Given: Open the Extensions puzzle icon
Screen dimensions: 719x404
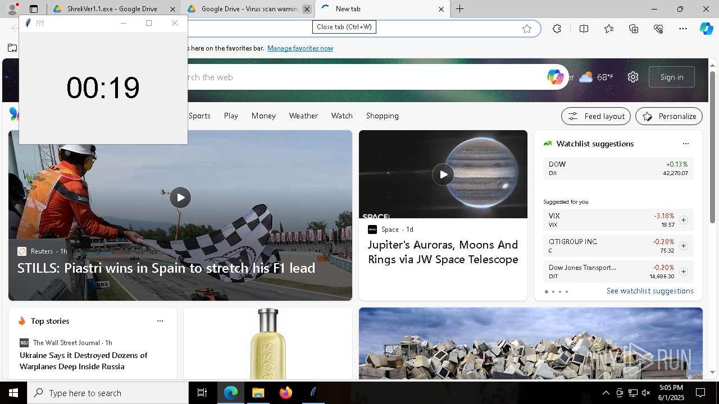Looking at the screenshot, I should click(x=557, y=29).
